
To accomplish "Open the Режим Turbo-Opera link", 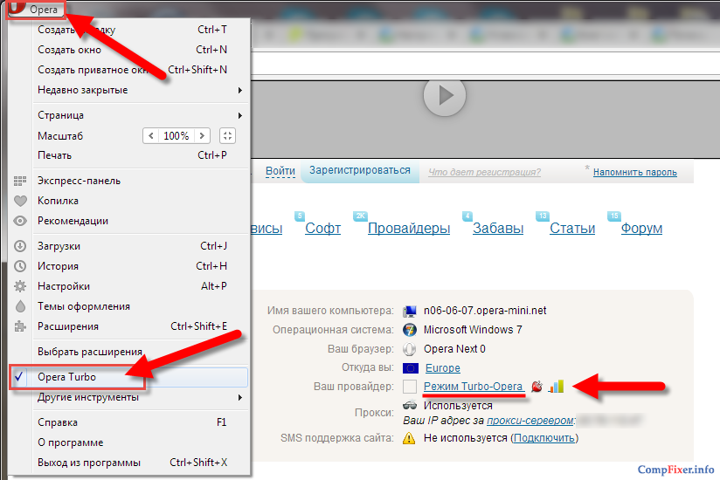I will pyautogui.click(x=473, y=387).
